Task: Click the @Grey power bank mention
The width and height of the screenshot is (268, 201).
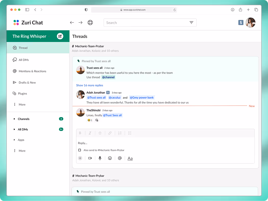Action: [142, 97]
